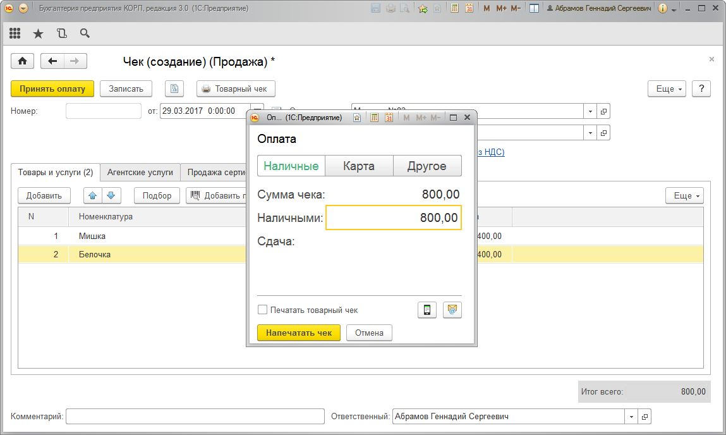Go to home page icon
Screen dimensions: 726x435
[x=22, y=61]
